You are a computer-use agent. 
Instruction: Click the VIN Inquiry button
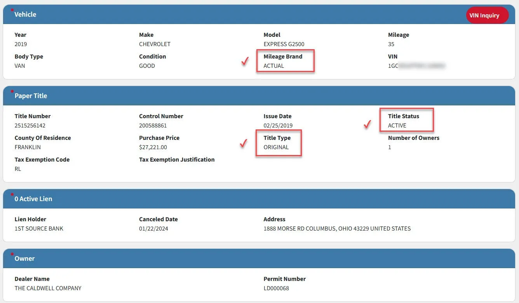[x=487, y=15]
